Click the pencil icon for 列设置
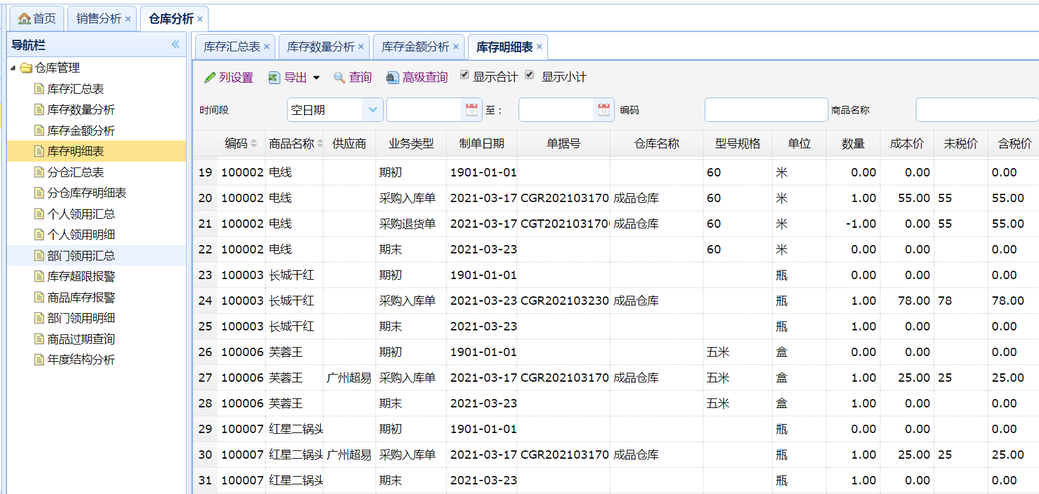This screenshot has width=1039, height=494. pos(209,78)
